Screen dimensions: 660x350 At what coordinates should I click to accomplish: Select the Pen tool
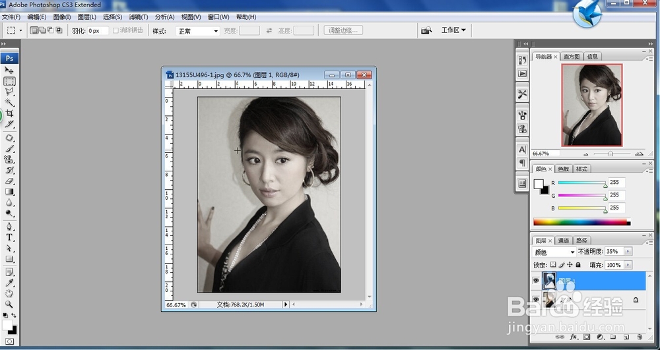[x=9, y=227]
